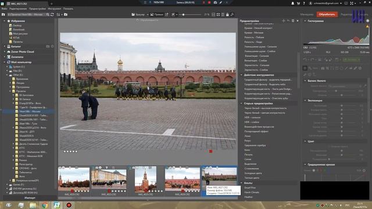The image size is (372, 209).
Task: Expand the Каталог section
Action: tap(4, 46)
